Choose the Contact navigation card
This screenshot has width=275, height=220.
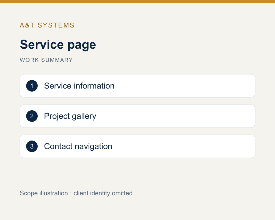click(x=137, y=146)
